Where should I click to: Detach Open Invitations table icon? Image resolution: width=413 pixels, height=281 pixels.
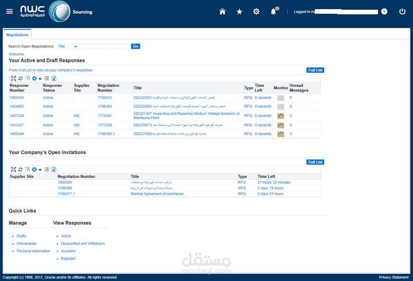click(x=13, y=169)
